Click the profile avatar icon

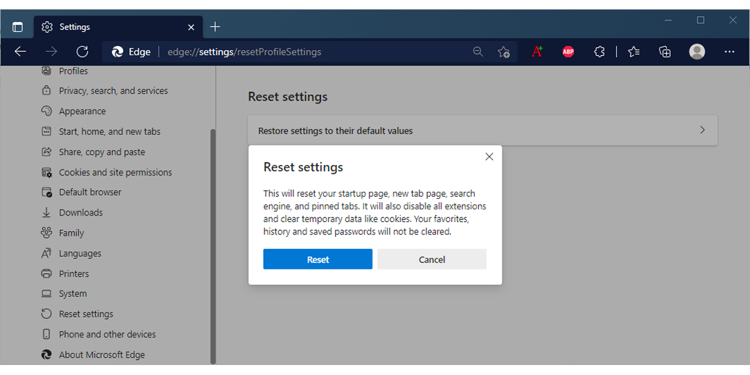click(x=697, y=52)
